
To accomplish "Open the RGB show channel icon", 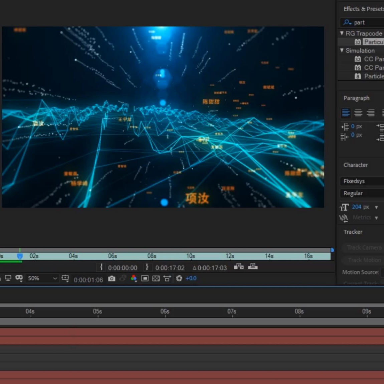I will click(134, 278).
